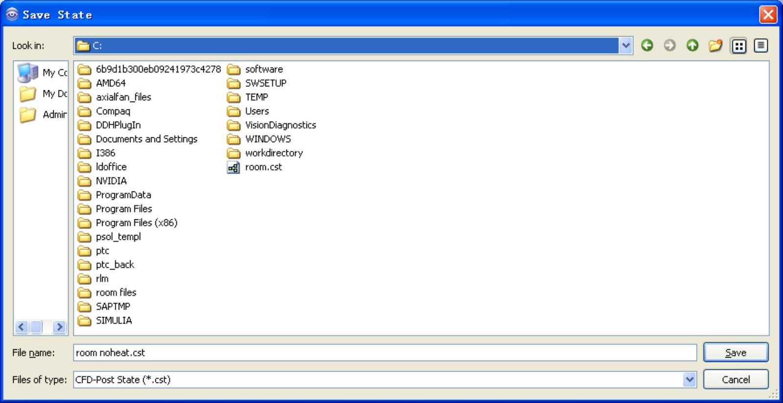Click the sidebar scroll right arrow
This screenshot has width=783, height=403.
click(59, 327)
